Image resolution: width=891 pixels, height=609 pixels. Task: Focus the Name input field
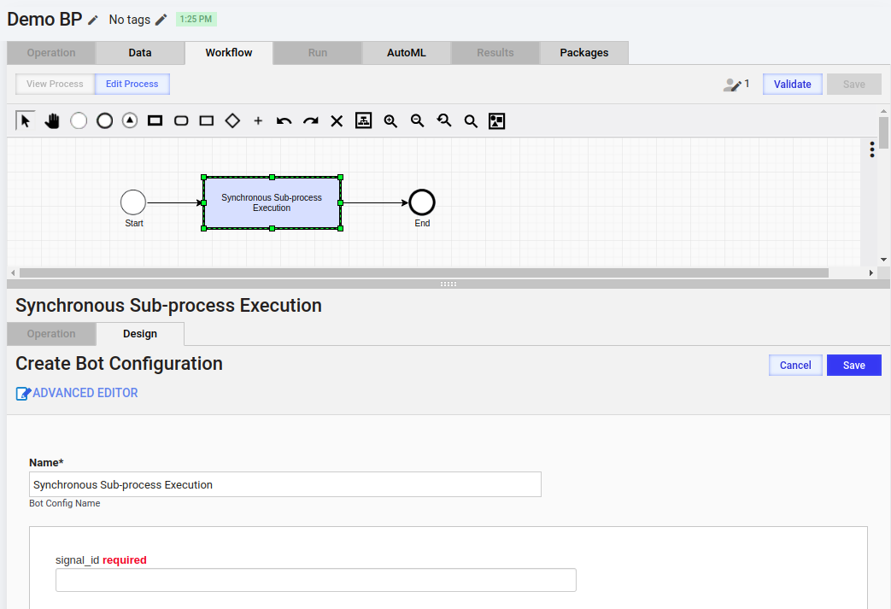pyautogui.click(x=285, y=484)
